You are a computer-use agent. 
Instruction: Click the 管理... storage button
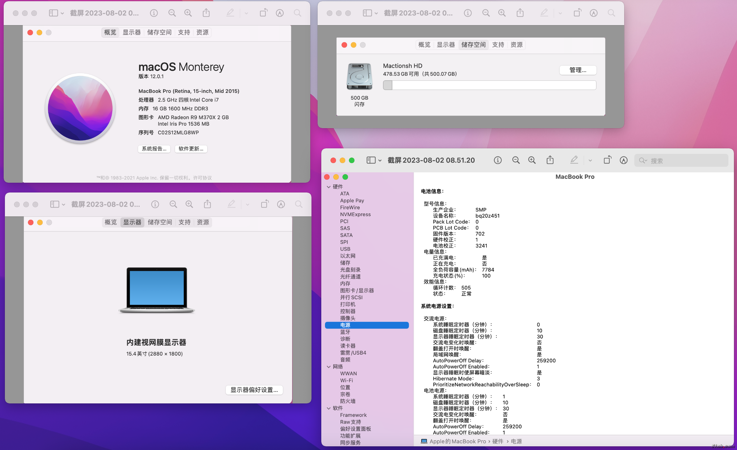(578, 70)
